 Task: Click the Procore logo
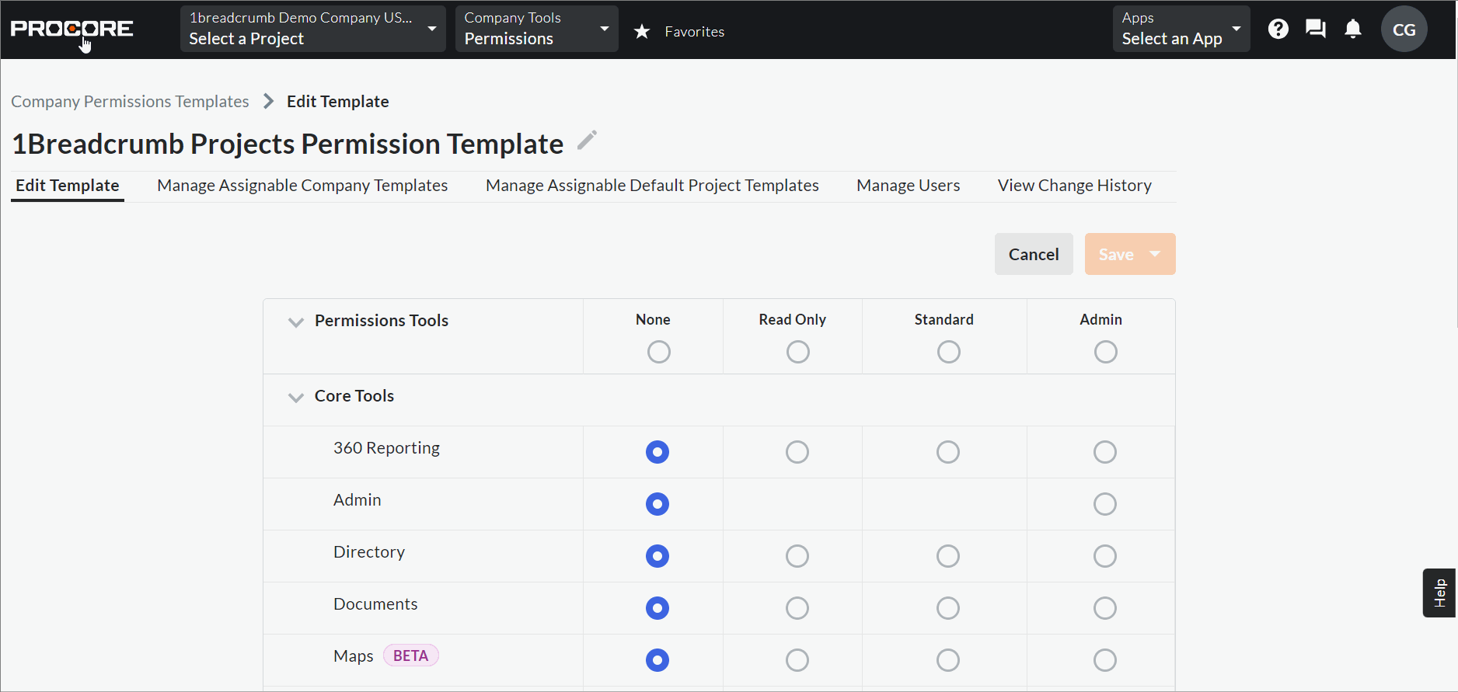click(x=72, y=30)
